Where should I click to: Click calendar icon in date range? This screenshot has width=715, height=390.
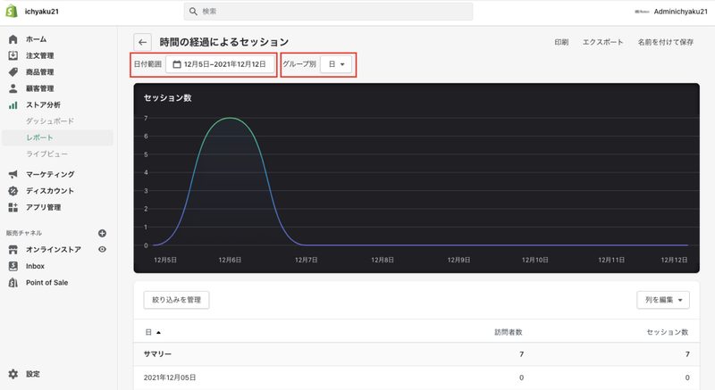pos(177,64)
